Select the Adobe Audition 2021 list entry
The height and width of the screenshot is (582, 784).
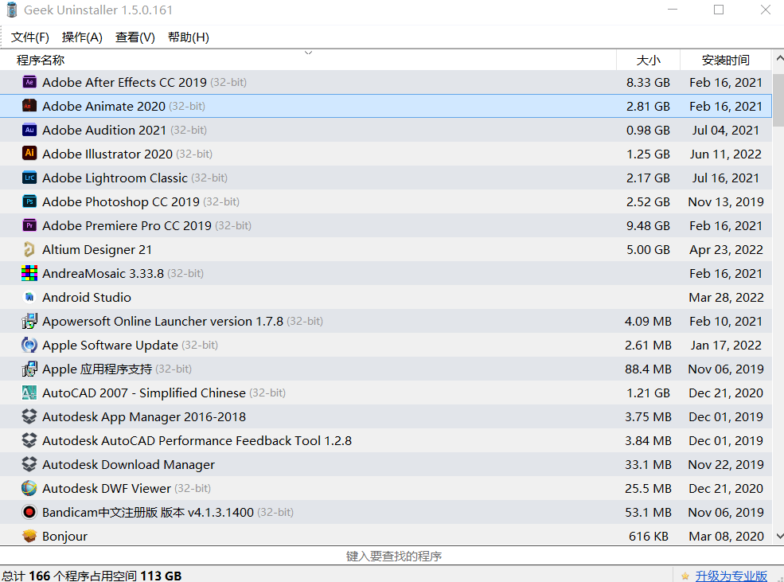[239, 130]
